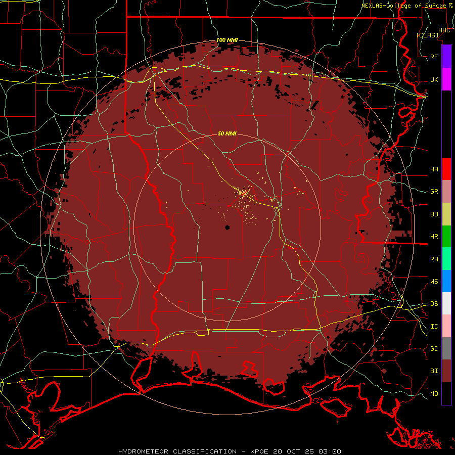Click the magenta UK legend color swatch
The width and height of the screenshot is (455, 455).
pos(446,79)
